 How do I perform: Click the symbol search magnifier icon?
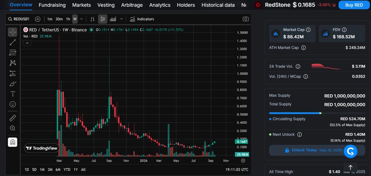coord(10,19)
